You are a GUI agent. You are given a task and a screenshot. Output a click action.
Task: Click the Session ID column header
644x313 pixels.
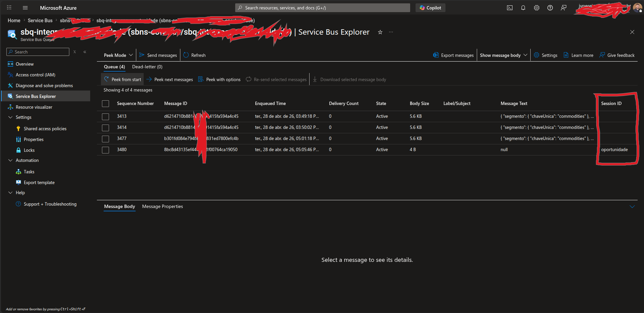click(611, 104)
